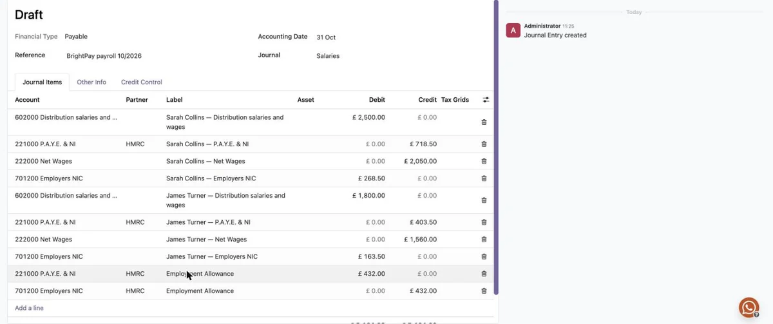Sort by the Debit column header

pos(377,100)
